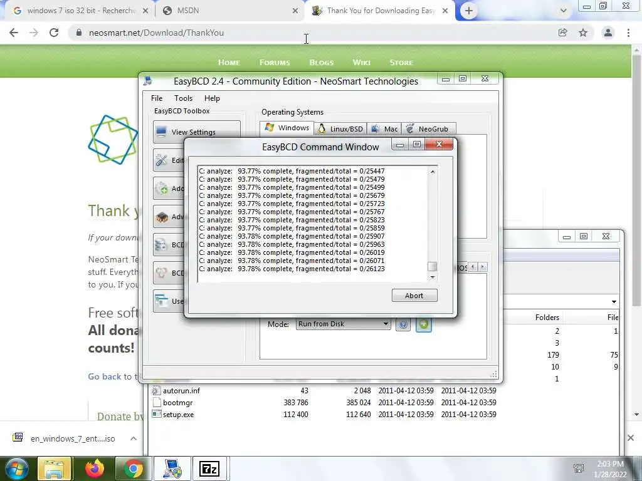Open the Wiki link on NeoSmart site
The image size is (642, 481).
click(x=362, y=63)
